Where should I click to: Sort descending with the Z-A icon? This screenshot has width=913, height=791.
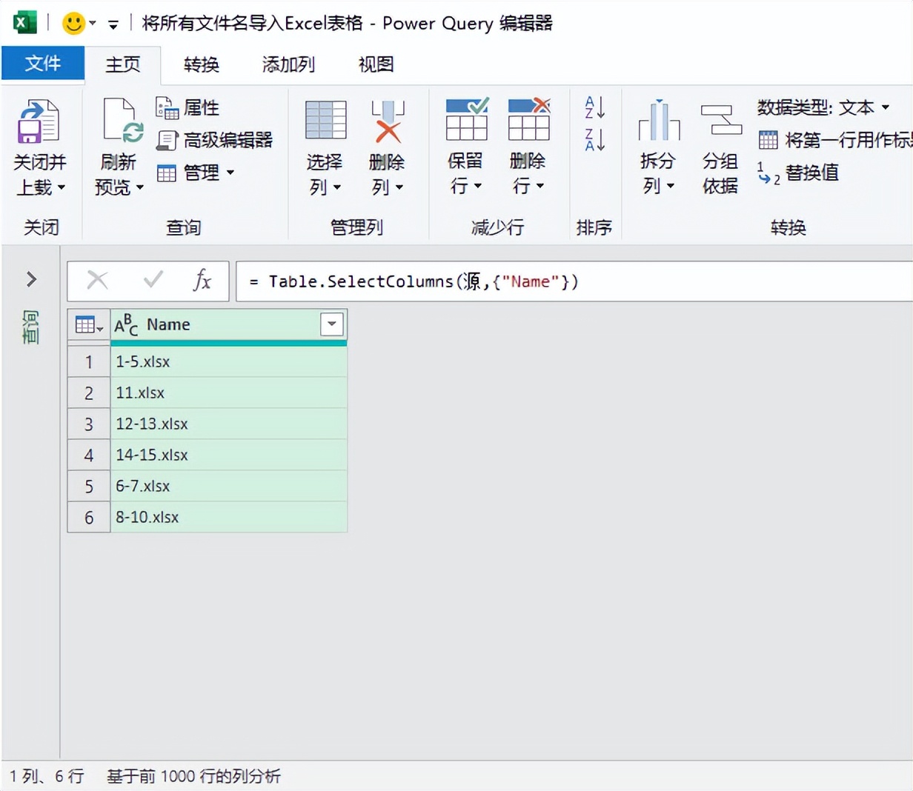coord(595,139)
